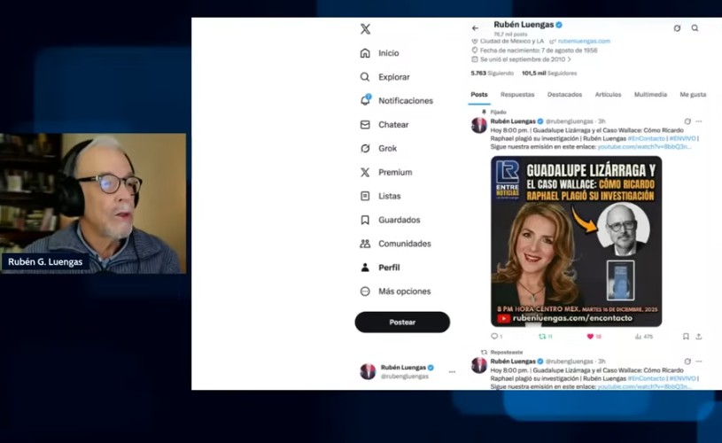Viewport: 722px width, 443px height.
Task: Open account switcher dots beside Rubén Luengas
Action: pos(452,371)
